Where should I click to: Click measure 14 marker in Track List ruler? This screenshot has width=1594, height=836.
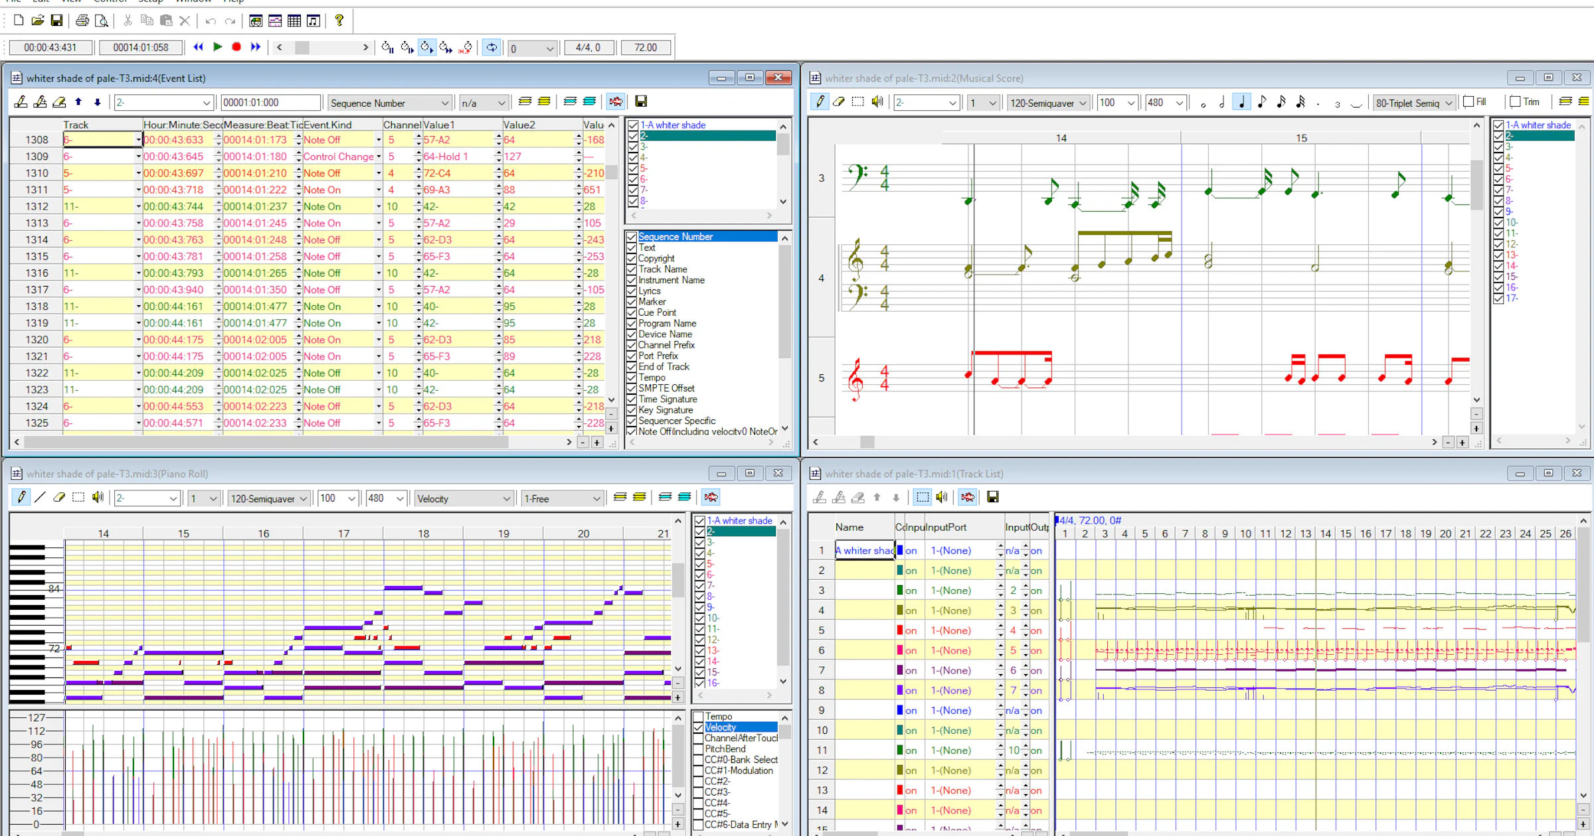(1325, 533)
